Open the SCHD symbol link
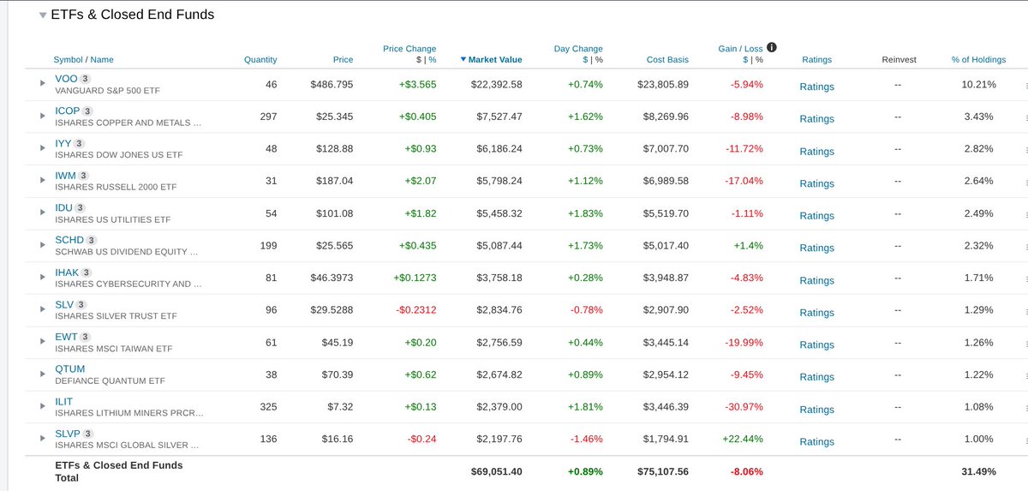This screenshot has height=491, width=1028. pyautogui.click(x=69, y=240)
